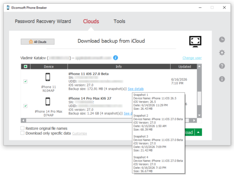Click the 'Size: 68.39 MB' text in the popup
The image size is (234, 177).
[143, 129]
